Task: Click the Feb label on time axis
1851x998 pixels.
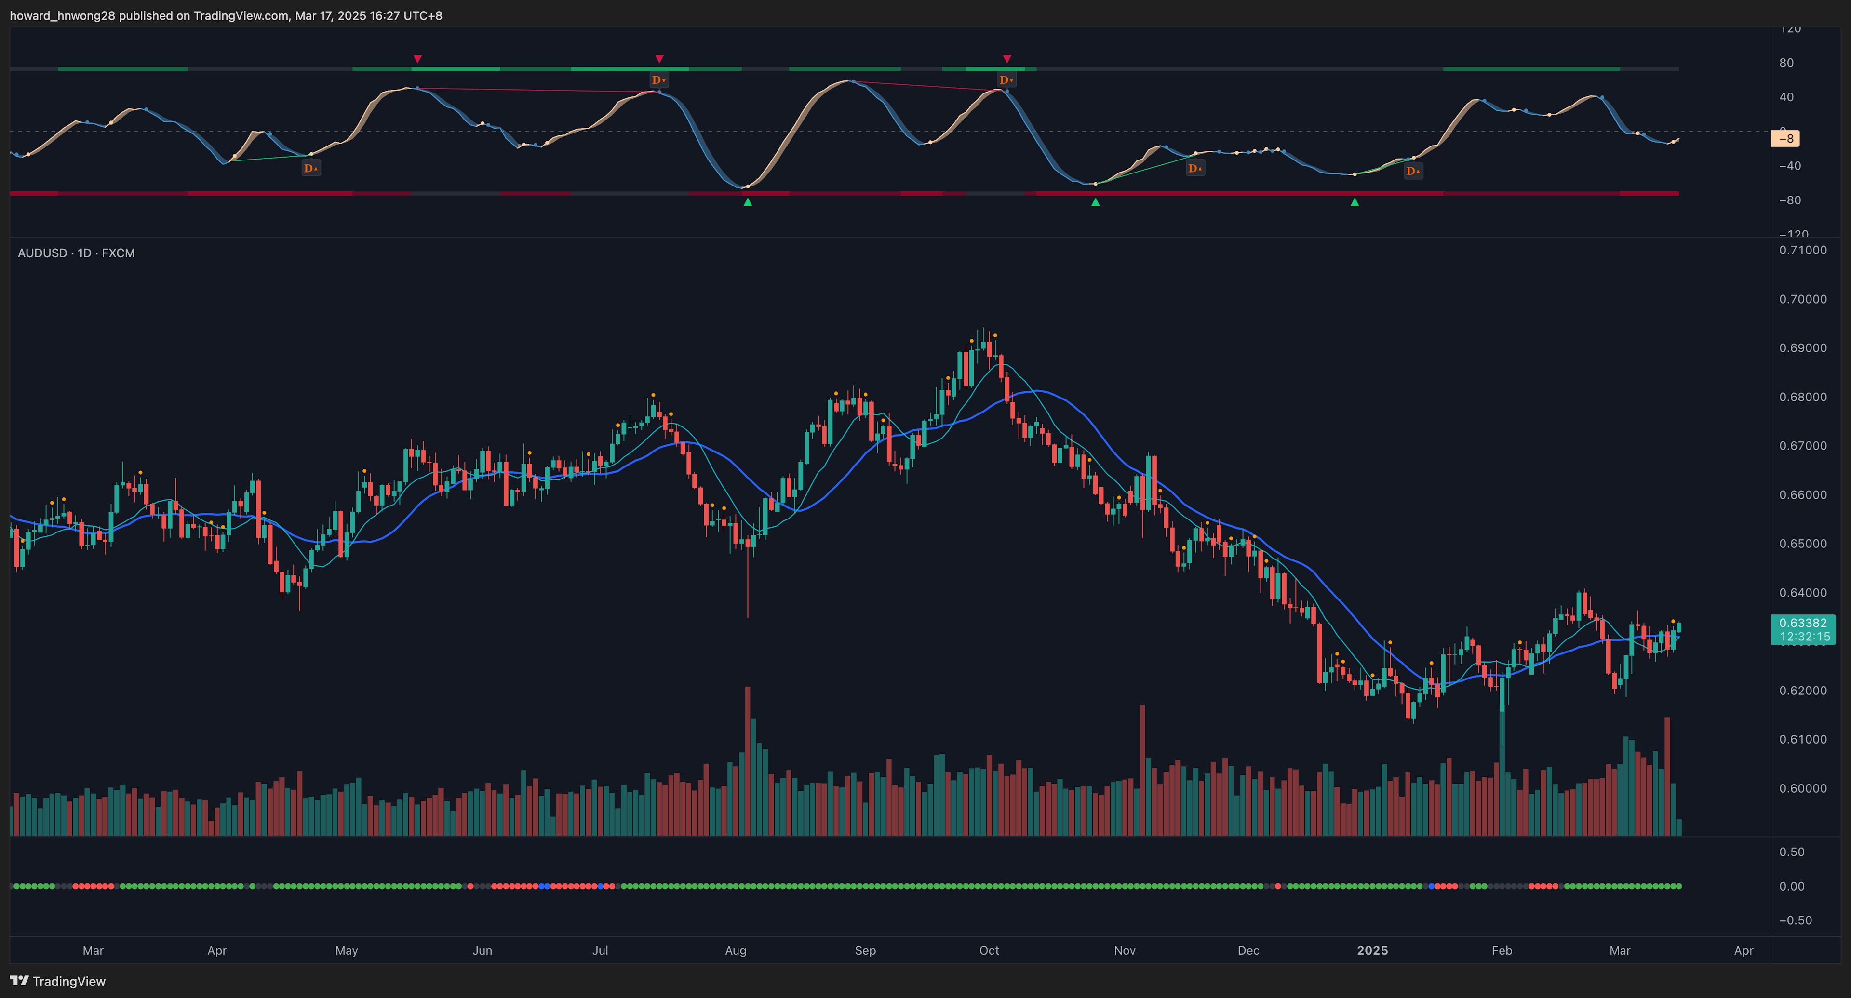Action: pyautogui.click(x=1502, y=951)
